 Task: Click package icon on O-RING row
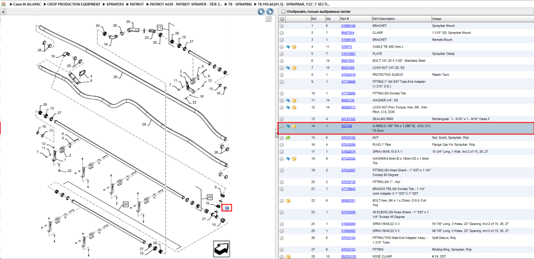pyautogui.click(x=294, y=126)
